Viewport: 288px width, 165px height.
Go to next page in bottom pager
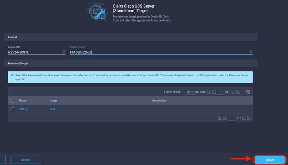tap(244, 118)
